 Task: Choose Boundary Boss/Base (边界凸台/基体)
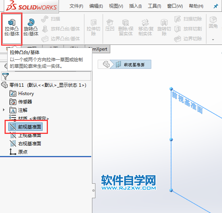pos(61,39)
